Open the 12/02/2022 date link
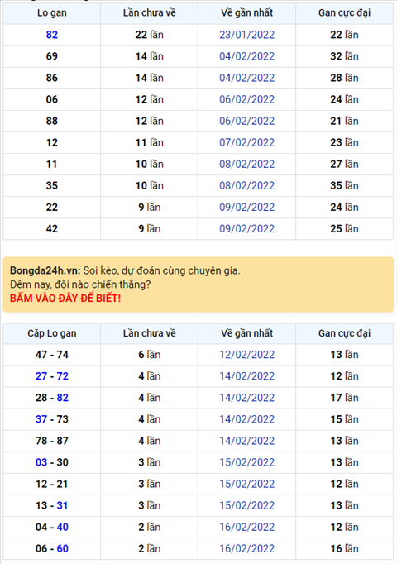The width and height of the screenshot is (397, 564). (x=247, y=355)
